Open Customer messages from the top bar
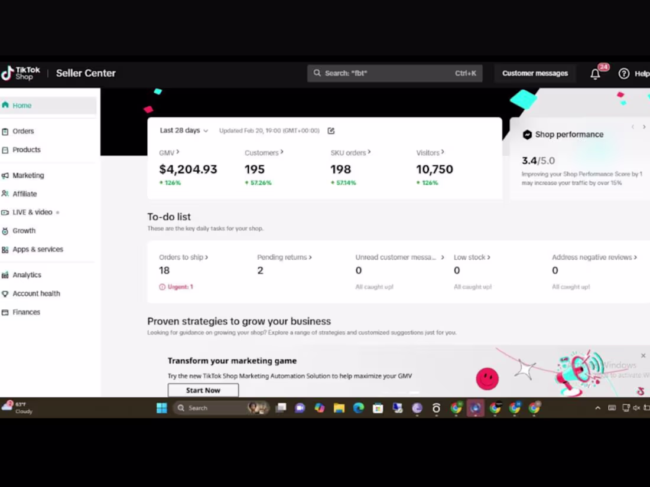650x487 pixels. tap(535, 73)
